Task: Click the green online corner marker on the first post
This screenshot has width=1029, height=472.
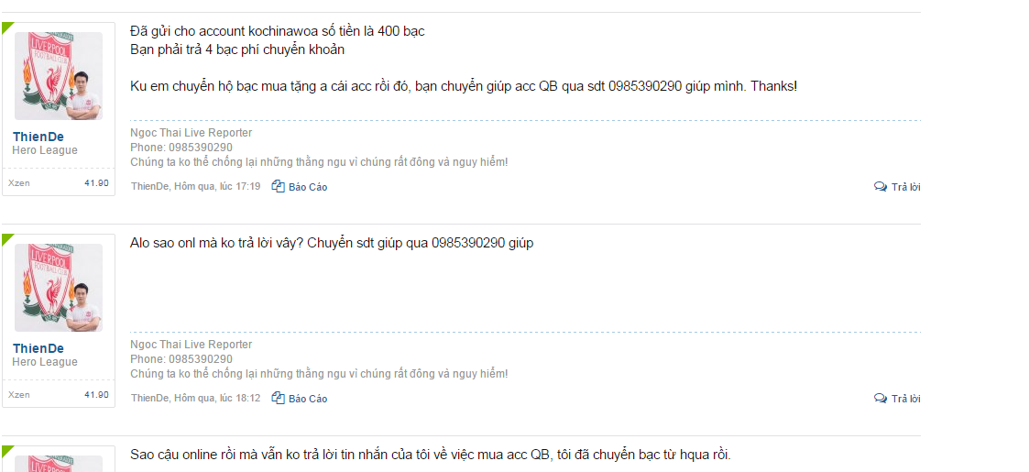Action: (x=5, y=27)
